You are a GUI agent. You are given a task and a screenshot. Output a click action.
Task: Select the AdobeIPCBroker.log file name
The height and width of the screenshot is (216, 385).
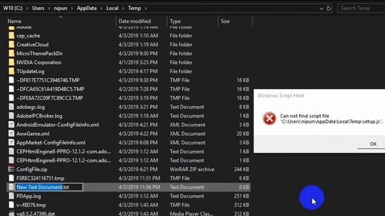39,116
